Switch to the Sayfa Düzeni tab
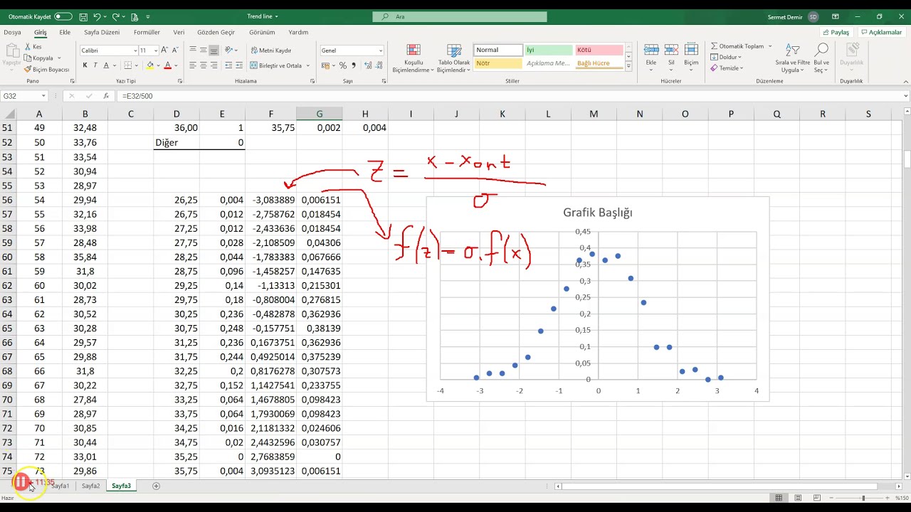The image size is (911, 512). 102,32
